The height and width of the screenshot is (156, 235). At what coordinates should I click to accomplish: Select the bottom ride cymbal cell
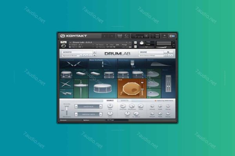[154, 94]
